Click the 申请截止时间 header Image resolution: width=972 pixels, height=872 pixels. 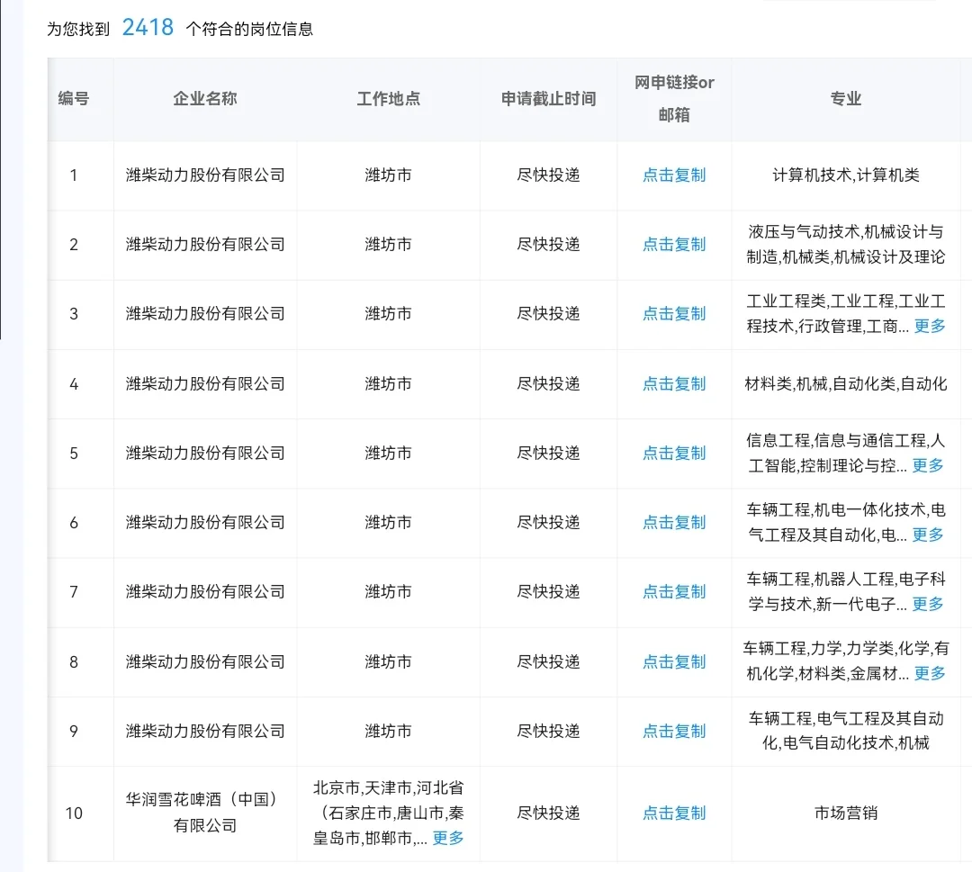click(x=547, y=100)
